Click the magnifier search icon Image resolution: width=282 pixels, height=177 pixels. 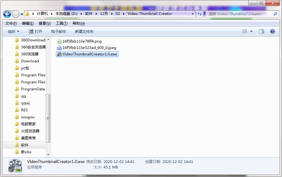coord(275,14)
